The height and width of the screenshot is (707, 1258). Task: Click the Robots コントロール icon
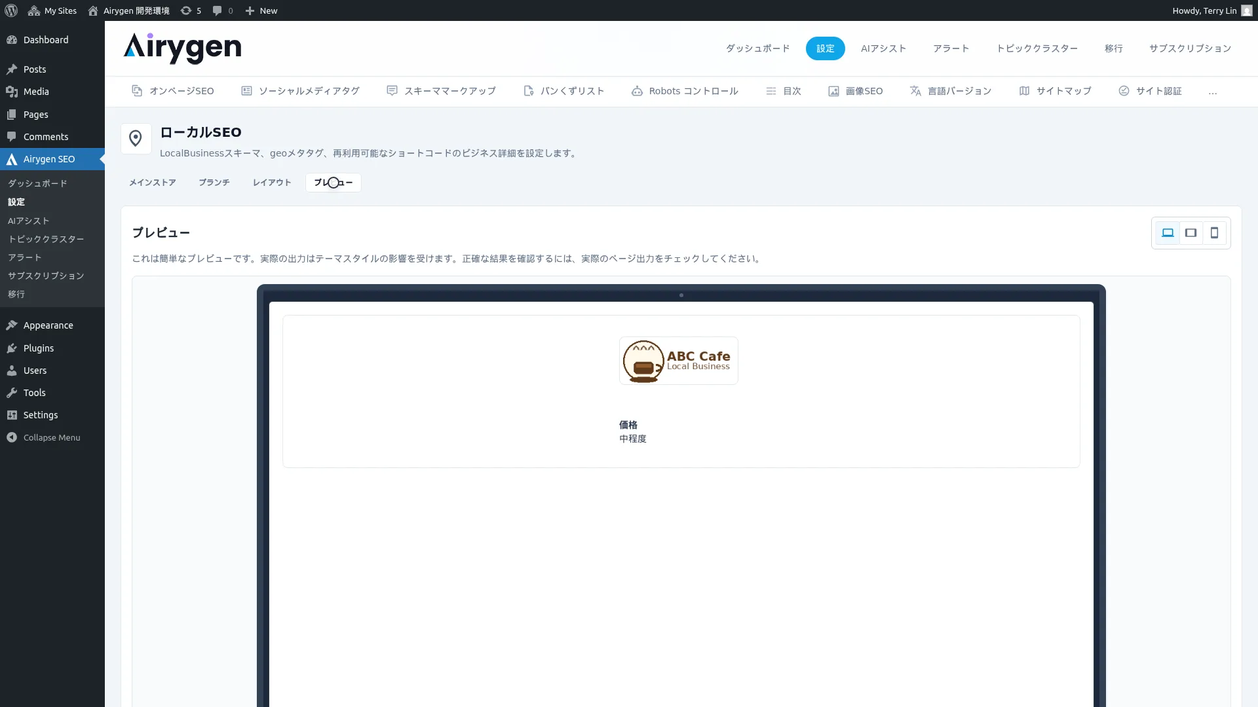(637, 91)
